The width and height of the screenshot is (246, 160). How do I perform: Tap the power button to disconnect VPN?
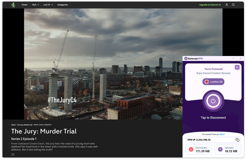click(213, 101)
